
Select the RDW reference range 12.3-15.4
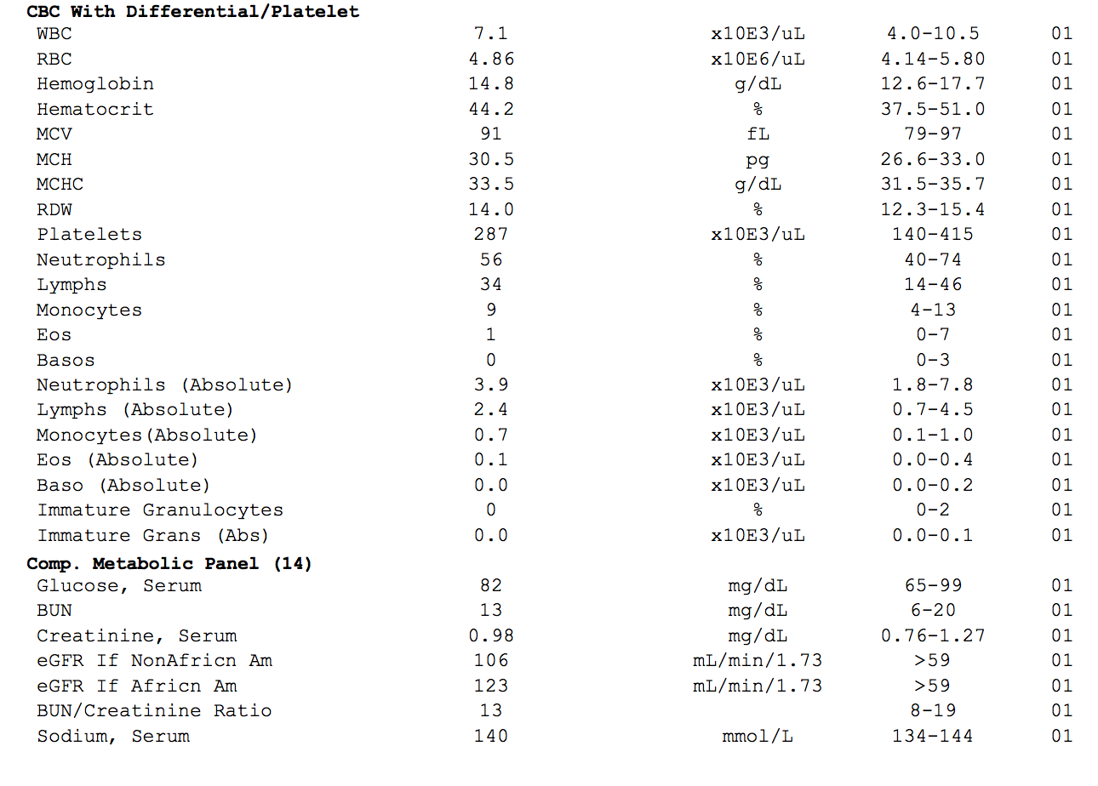[933, 210]
